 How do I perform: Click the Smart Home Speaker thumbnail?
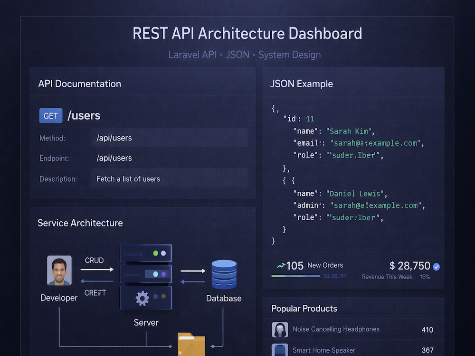tap(280, 350)
